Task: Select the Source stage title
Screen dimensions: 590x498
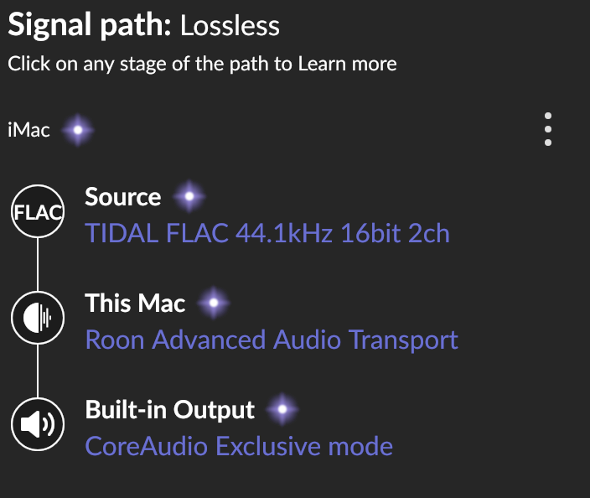Action: pyautogui.click(x=122, y=197)
